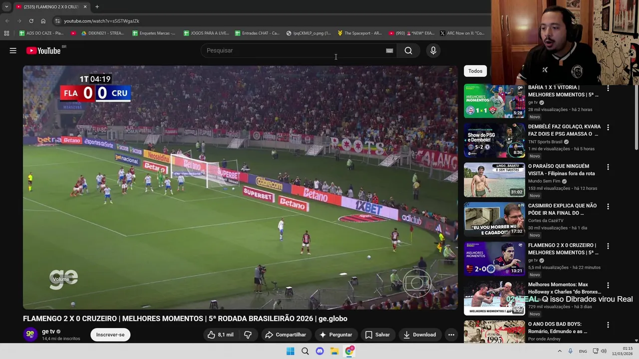Viewport: 639px width, 359px height.
Task: Open the ge tv channel name link
Action: tap(48, 332)
